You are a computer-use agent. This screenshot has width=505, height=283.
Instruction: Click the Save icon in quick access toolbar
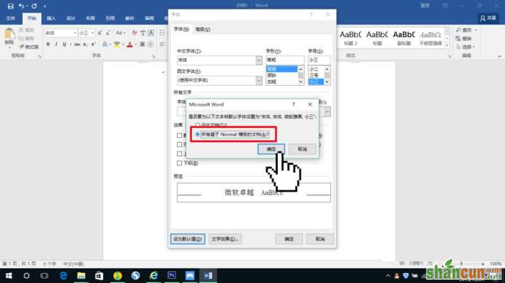(x=10, y=6)
